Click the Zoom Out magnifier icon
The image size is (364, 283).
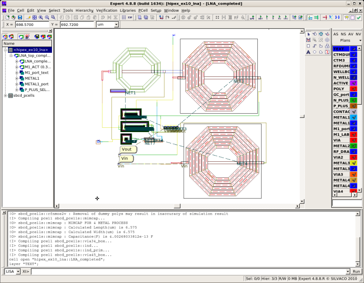(x=47, y=17)
